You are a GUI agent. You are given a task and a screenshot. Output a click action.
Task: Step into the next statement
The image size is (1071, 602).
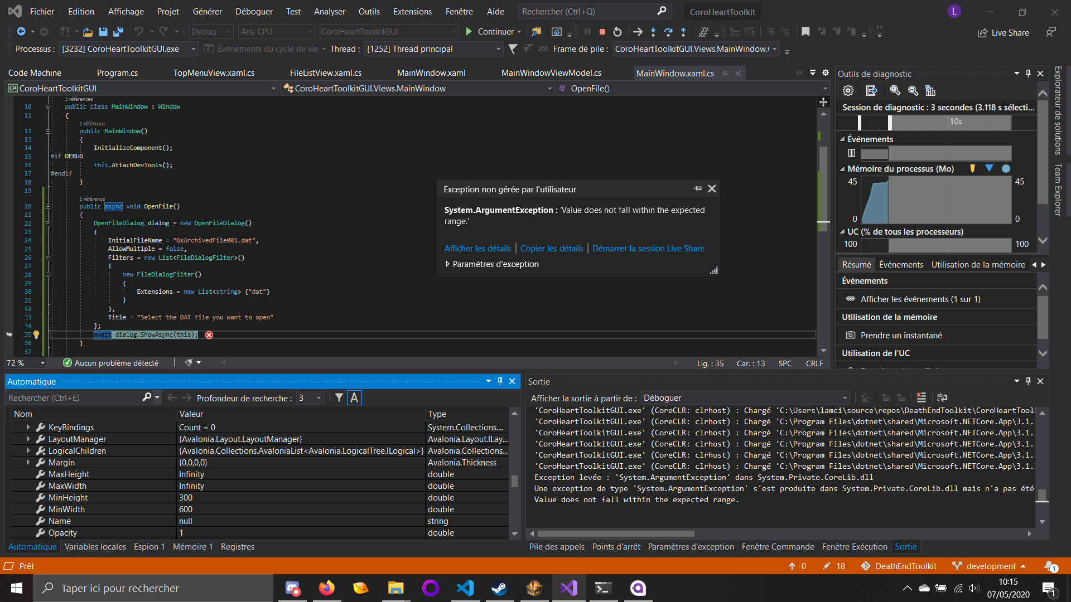click(x=653, y=32)
